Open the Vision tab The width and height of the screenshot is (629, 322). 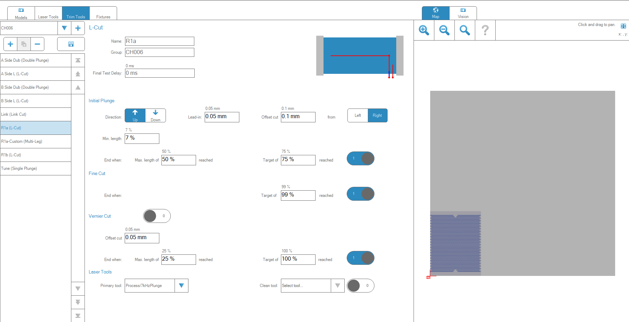(x=463, y=13)
